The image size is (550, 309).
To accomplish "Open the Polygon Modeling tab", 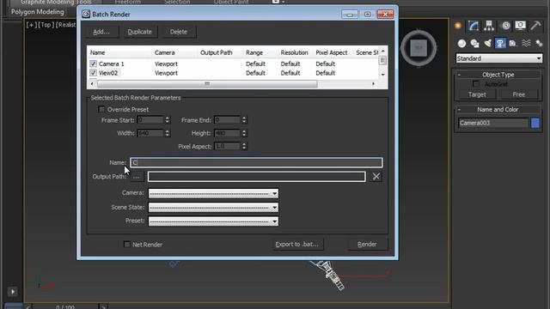I will [38, 11].
